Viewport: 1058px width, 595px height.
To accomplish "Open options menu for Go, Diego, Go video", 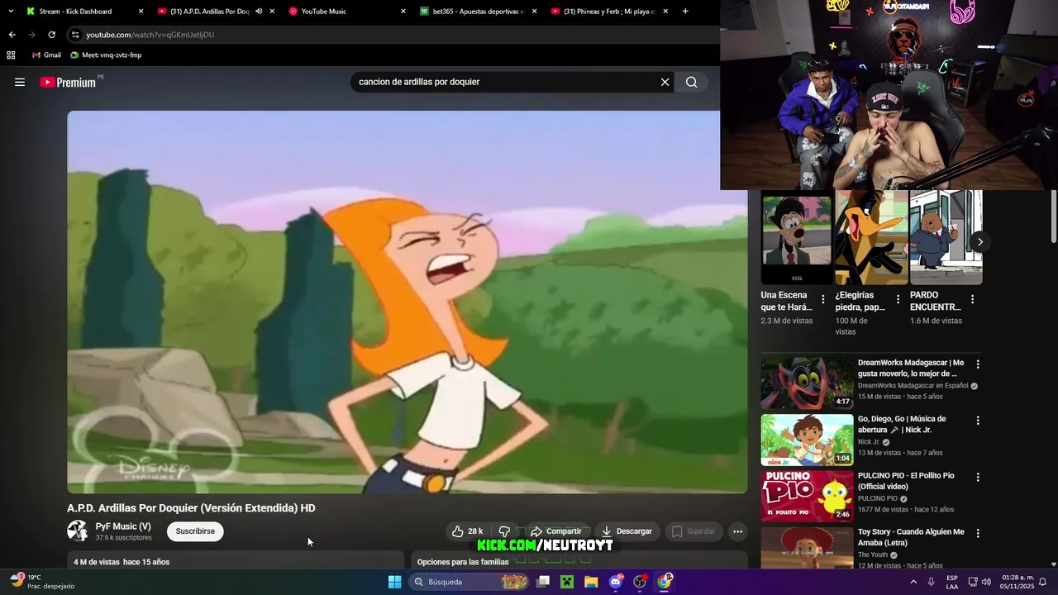I will (x=978, y=421).
